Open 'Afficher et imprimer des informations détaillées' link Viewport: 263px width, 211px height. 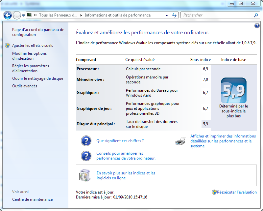point(223,141)
